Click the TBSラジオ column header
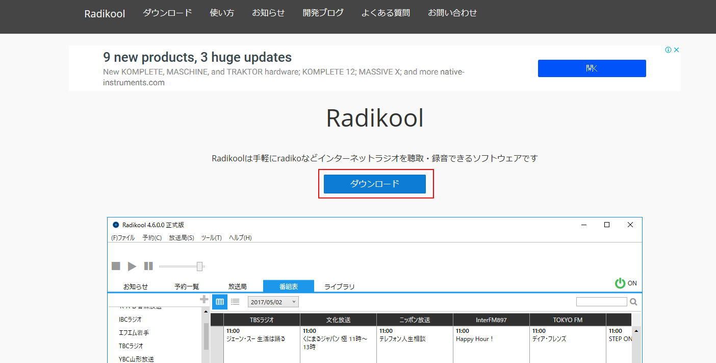 pyautogui.click(x=262, y=320)
